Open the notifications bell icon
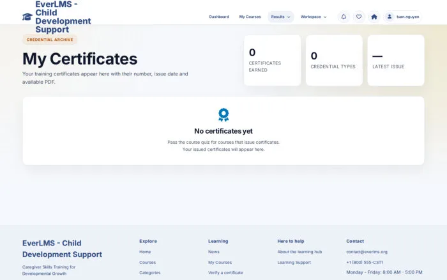 point(344,17)
